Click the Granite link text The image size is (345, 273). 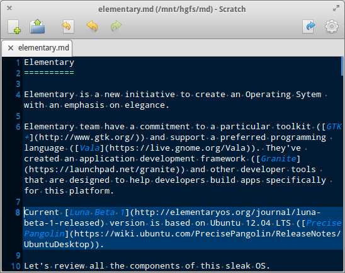point(278,159)
